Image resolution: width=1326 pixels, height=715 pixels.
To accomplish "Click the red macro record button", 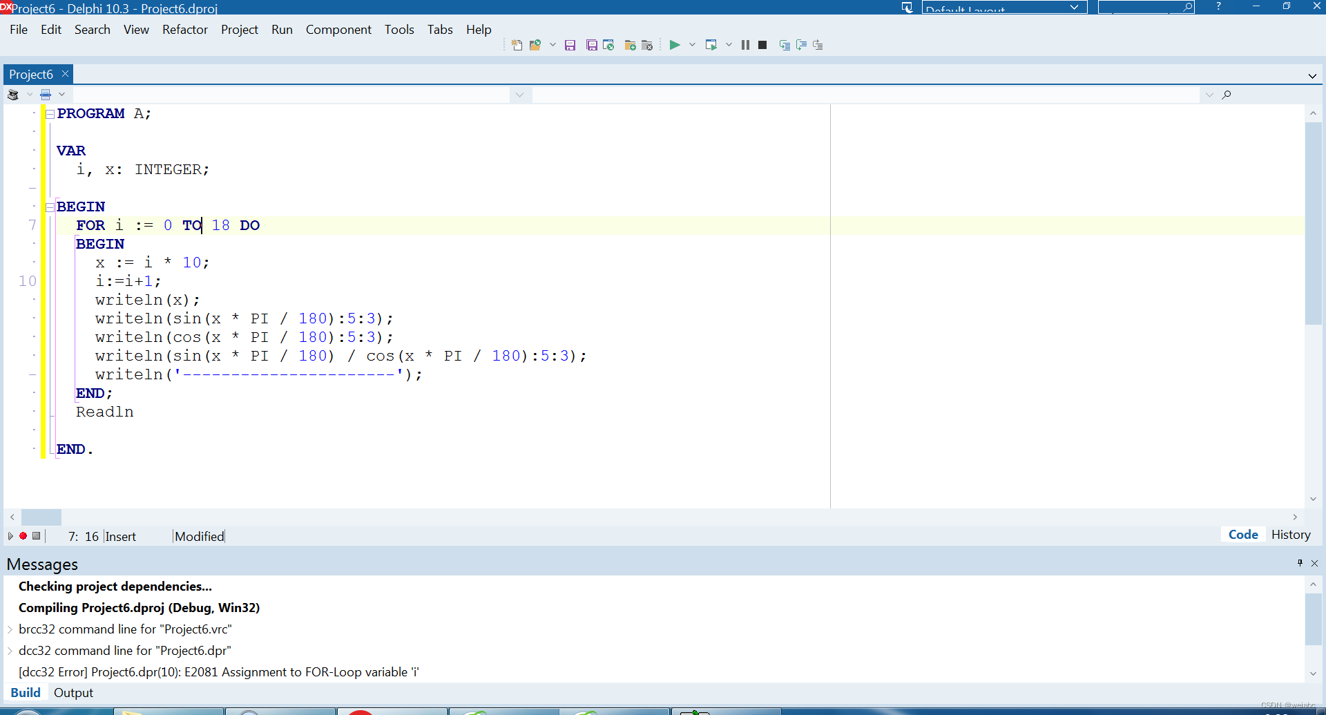I will [23, 536].
